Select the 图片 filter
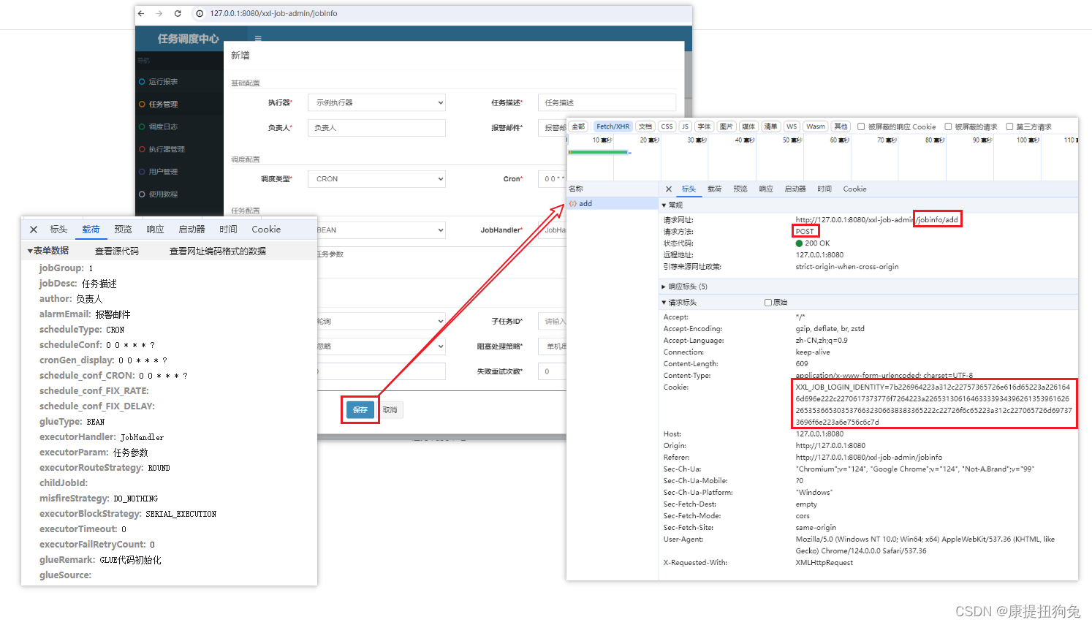This screenshot has width=1092, height=625. 726,126
